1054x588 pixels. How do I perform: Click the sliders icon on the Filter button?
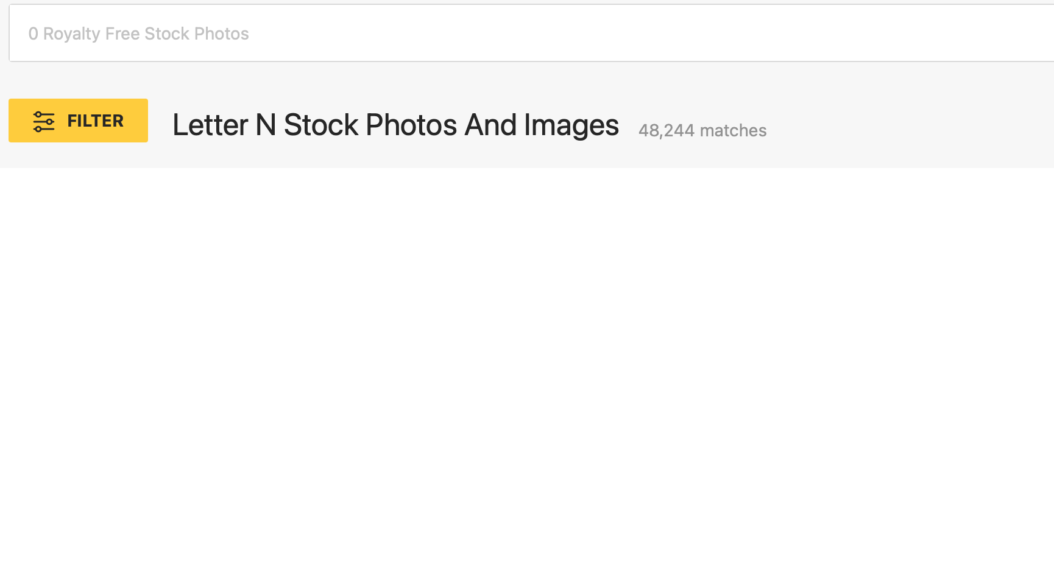point(44,121)
